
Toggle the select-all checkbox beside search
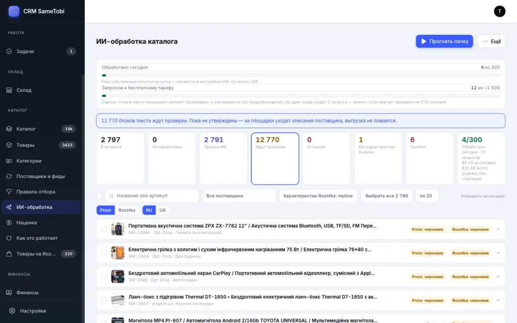[x=99, y=196]
